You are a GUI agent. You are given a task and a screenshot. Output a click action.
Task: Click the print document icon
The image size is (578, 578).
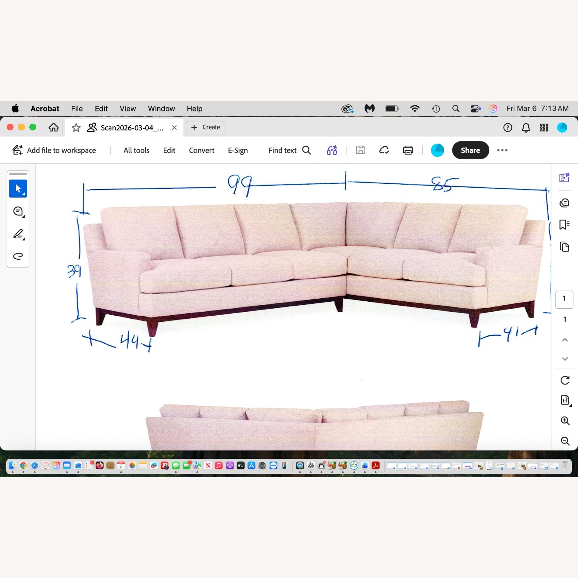(408, 150)
